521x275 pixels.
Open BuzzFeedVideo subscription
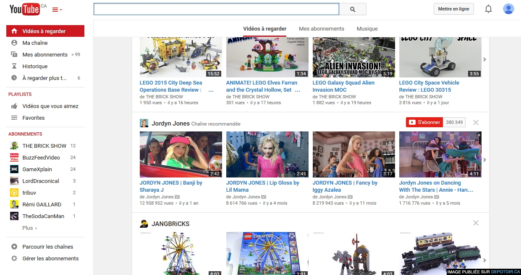[x=45, y=157]
